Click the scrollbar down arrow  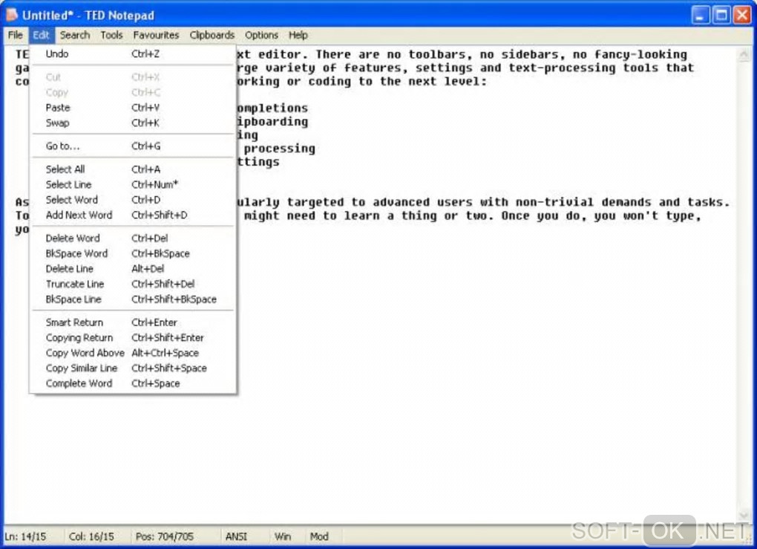(x=744, y=514)
